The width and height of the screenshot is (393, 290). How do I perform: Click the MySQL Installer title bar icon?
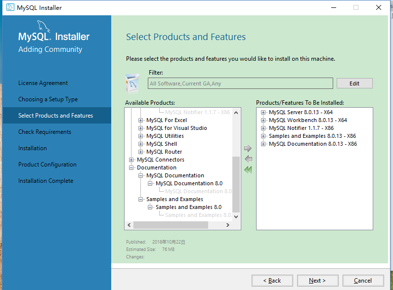click(x=10, y=7)
